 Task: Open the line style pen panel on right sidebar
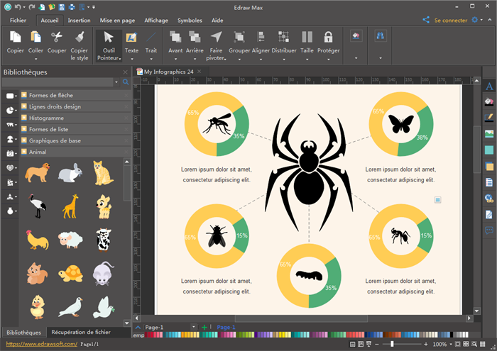[x=489, y=118]
